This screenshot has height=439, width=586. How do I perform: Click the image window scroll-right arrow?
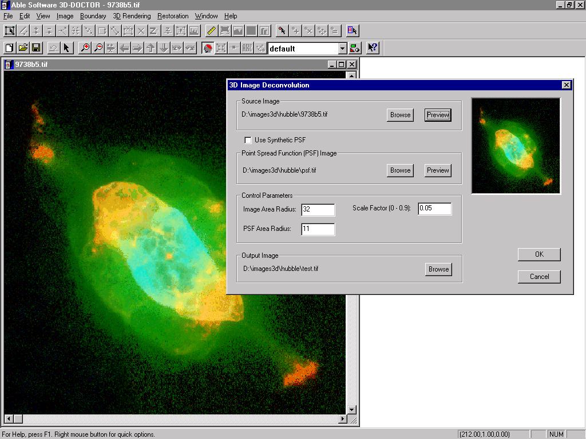click(x=342, y=419)
